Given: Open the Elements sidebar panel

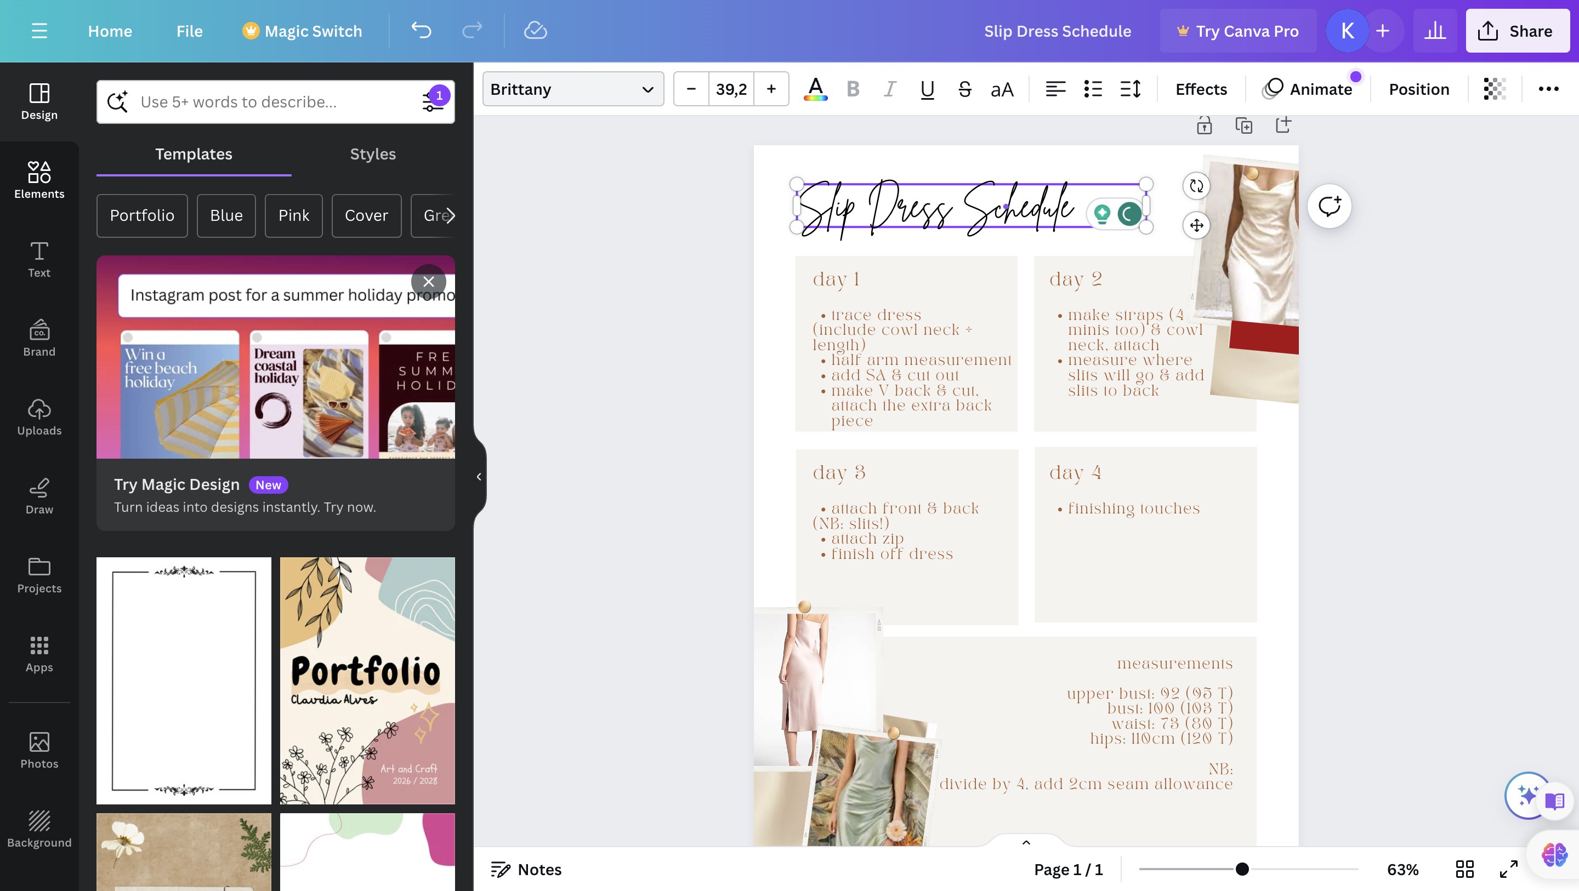Looking at the screenshot, I should [39, 180].
